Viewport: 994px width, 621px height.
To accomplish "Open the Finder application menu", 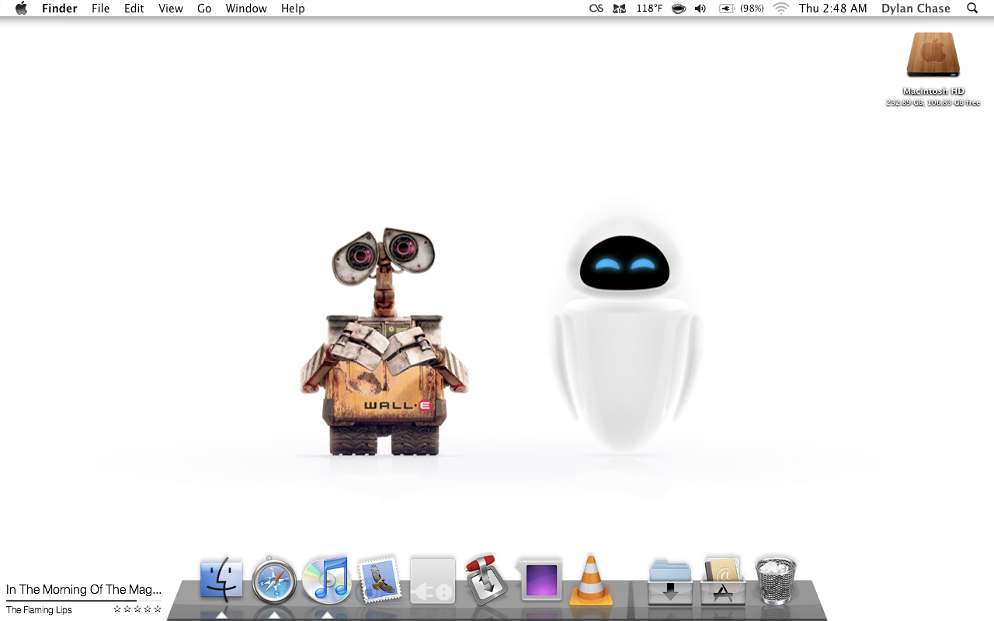I will click(60, 9).
